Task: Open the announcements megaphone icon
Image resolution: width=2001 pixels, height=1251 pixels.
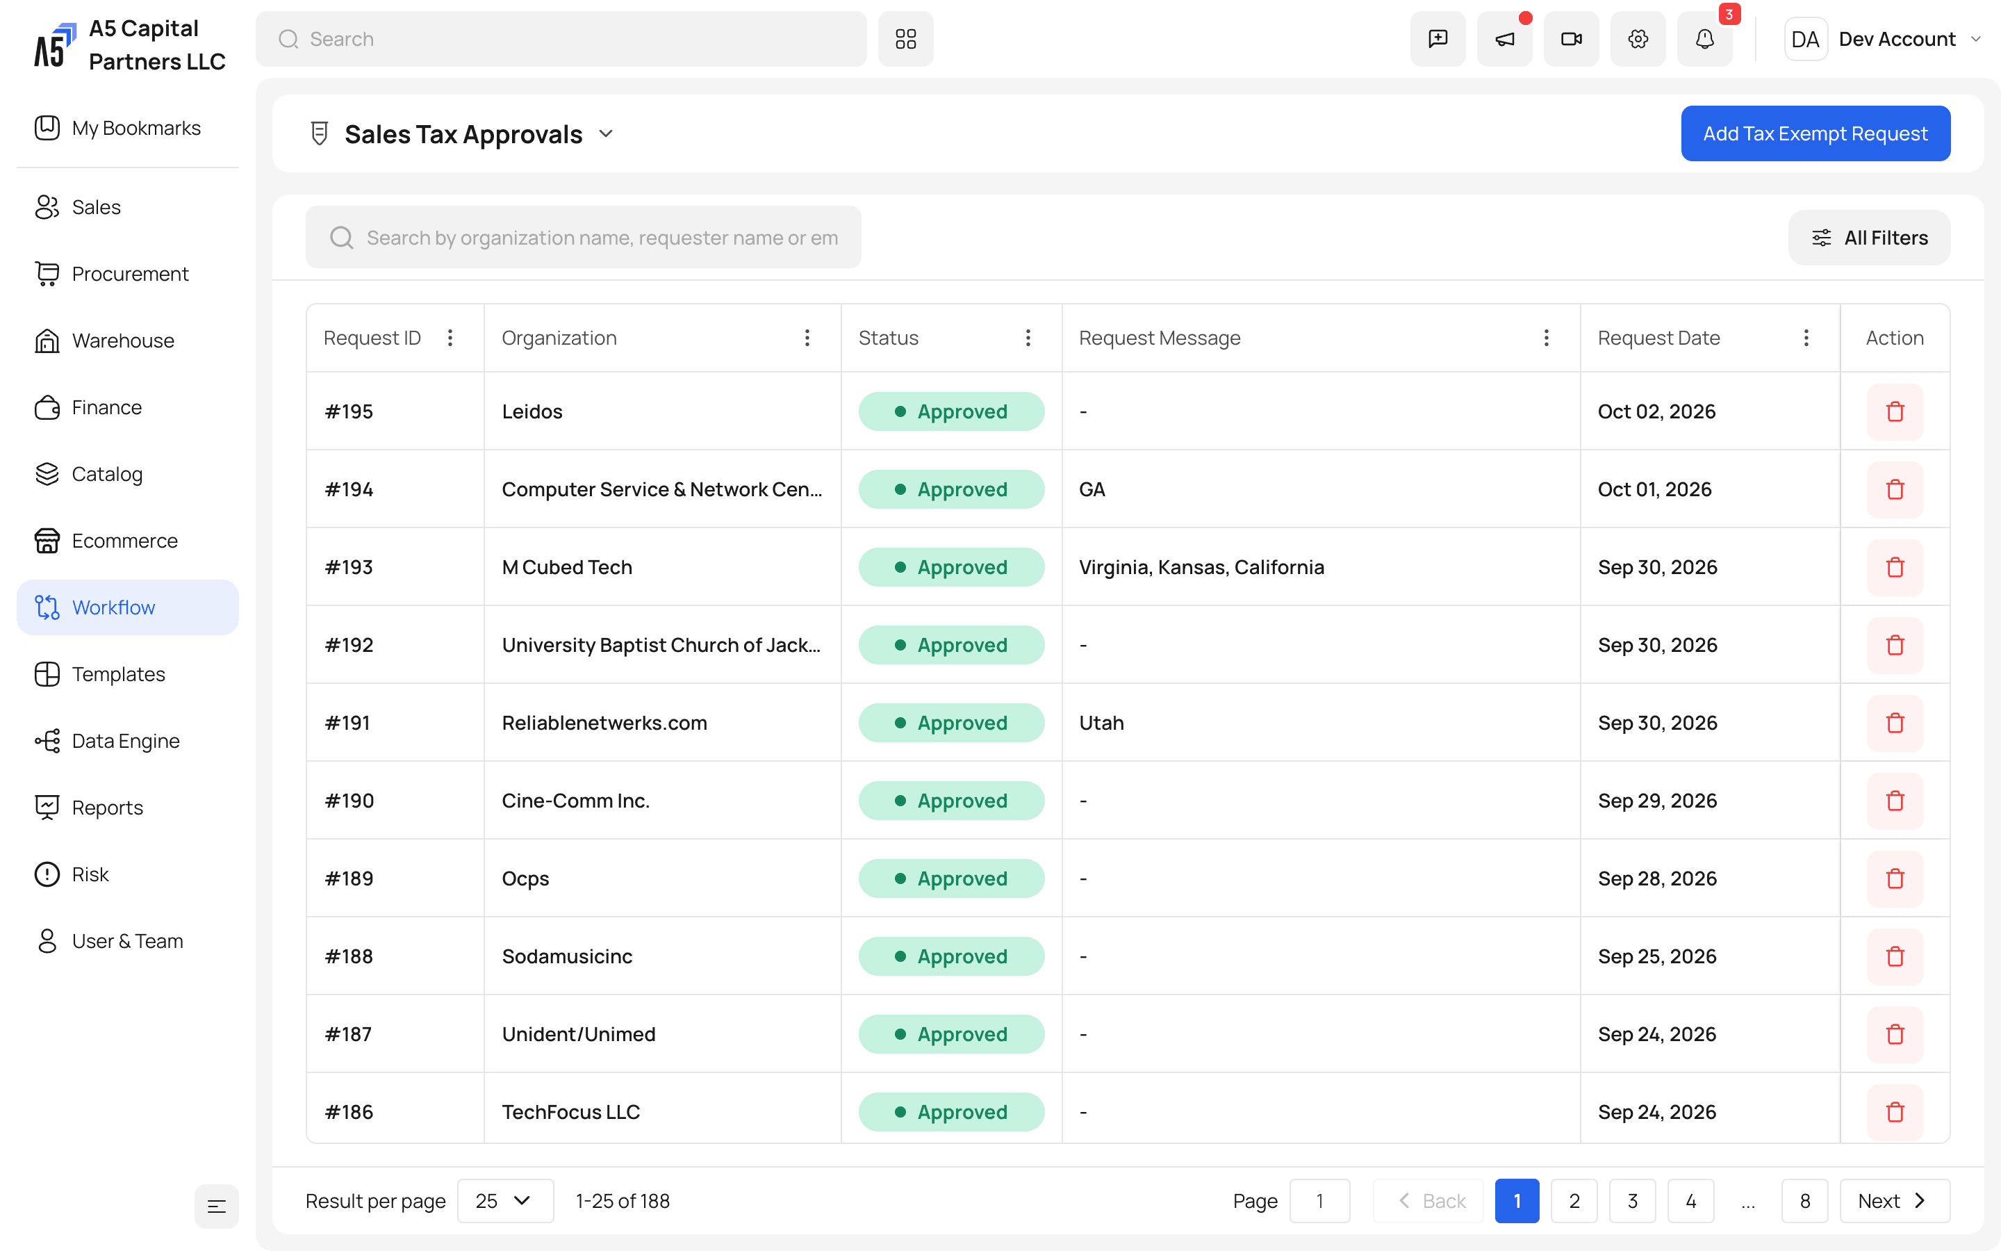Action: pos(1505,39)
